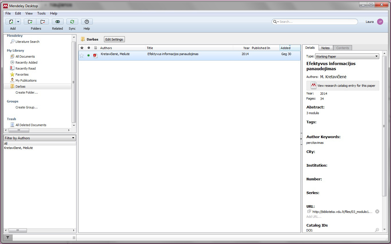Open the Tools menu
Viewport: 391px width, 244px height.
coord(41,13)
